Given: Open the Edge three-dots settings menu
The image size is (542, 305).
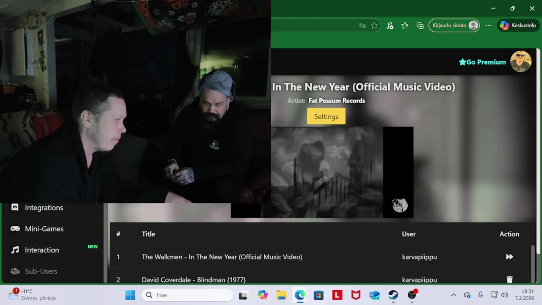Looking at the screenshot, I should [488, 25].
